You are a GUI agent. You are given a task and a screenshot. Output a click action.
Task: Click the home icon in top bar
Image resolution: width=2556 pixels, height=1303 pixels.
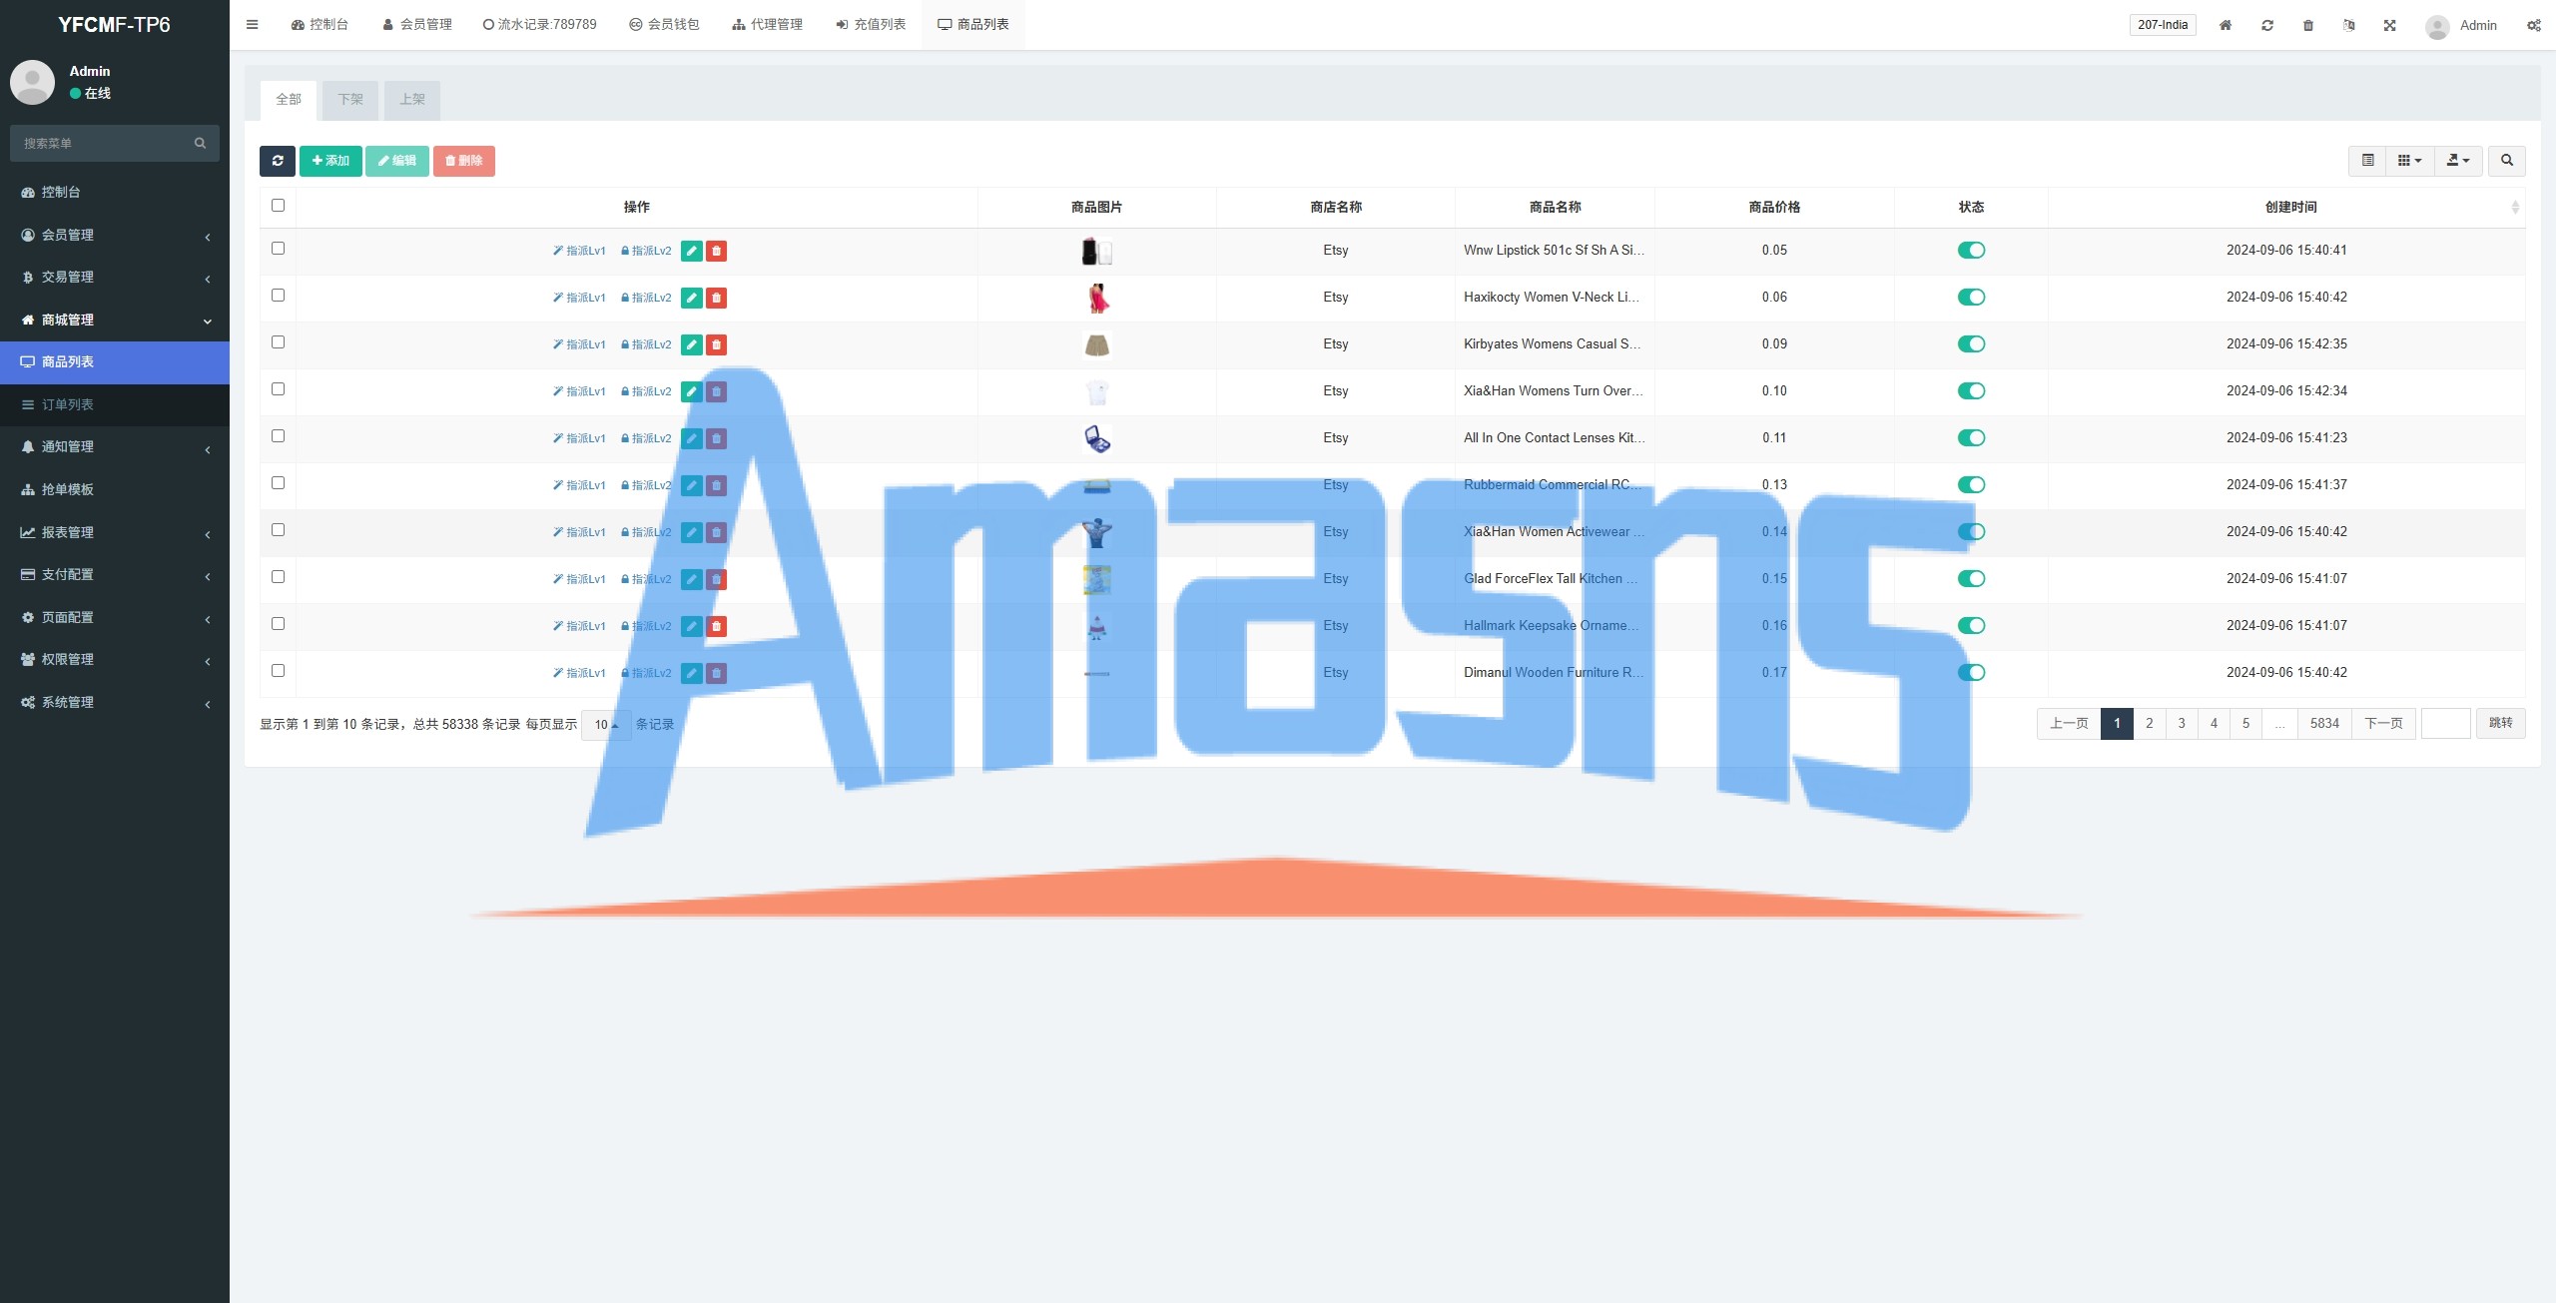[x=2226, y=25]
